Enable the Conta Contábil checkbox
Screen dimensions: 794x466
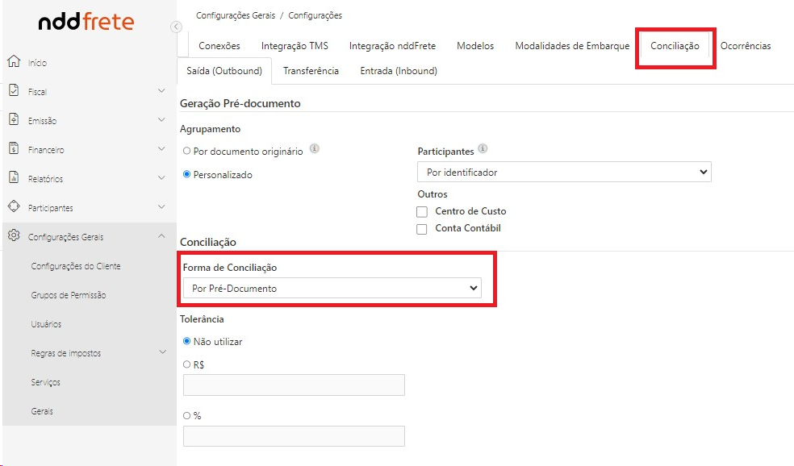tap(422, 229)
